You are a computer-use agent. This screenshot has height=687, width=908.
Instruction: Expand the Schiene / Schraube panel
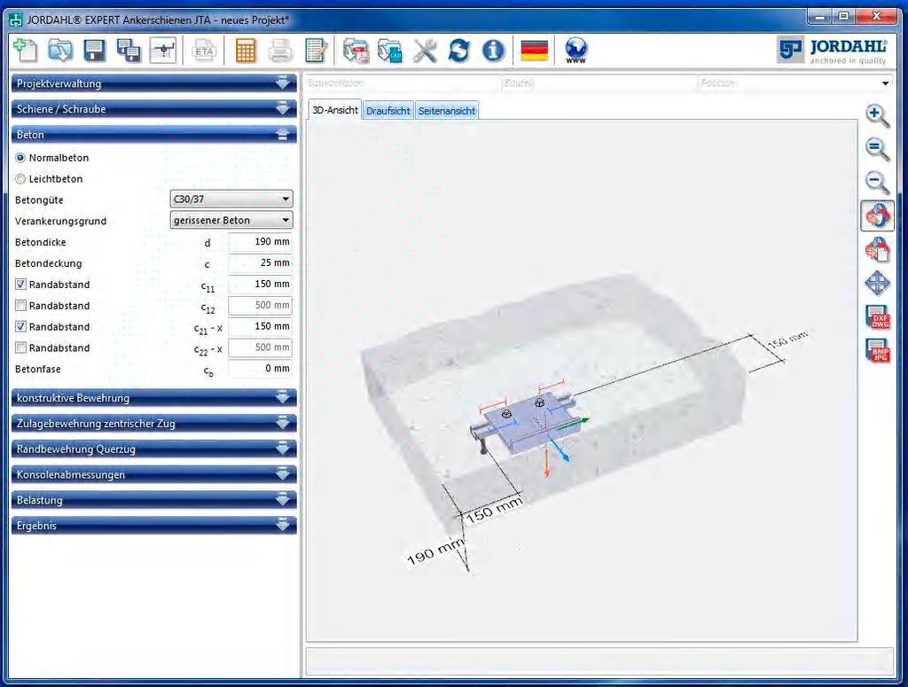pyautogui.click(x=154, y=109)
